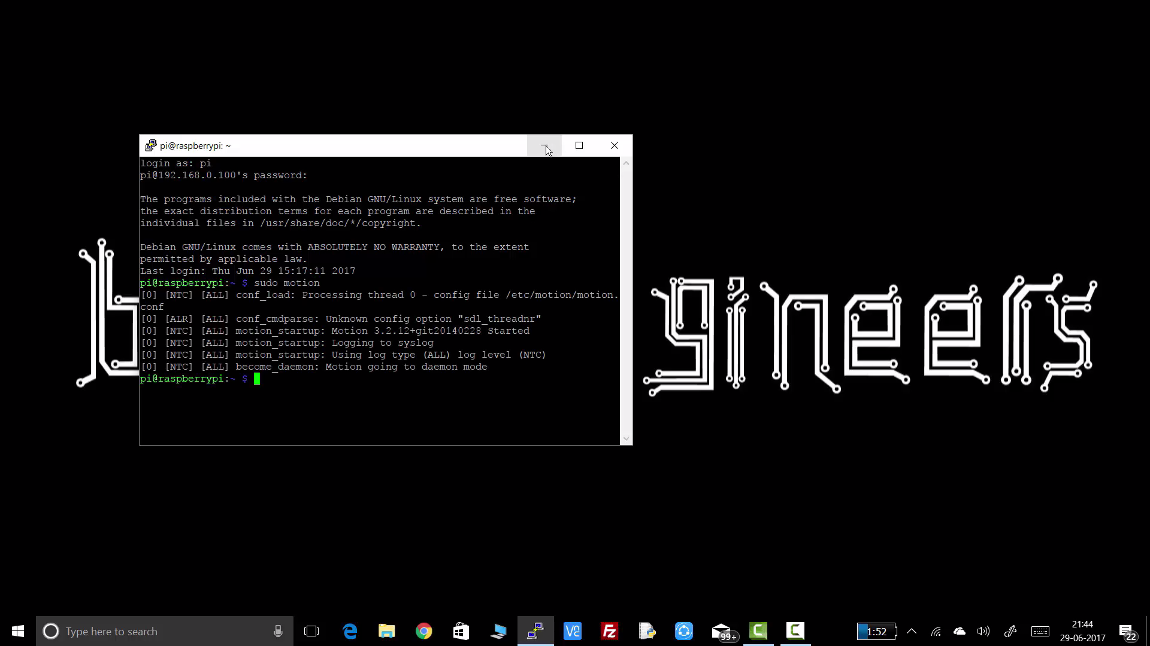Screen dimensions: 1150x646
Task: Click the battery indicator showing 1:52
Action: [x=877, y=631]
